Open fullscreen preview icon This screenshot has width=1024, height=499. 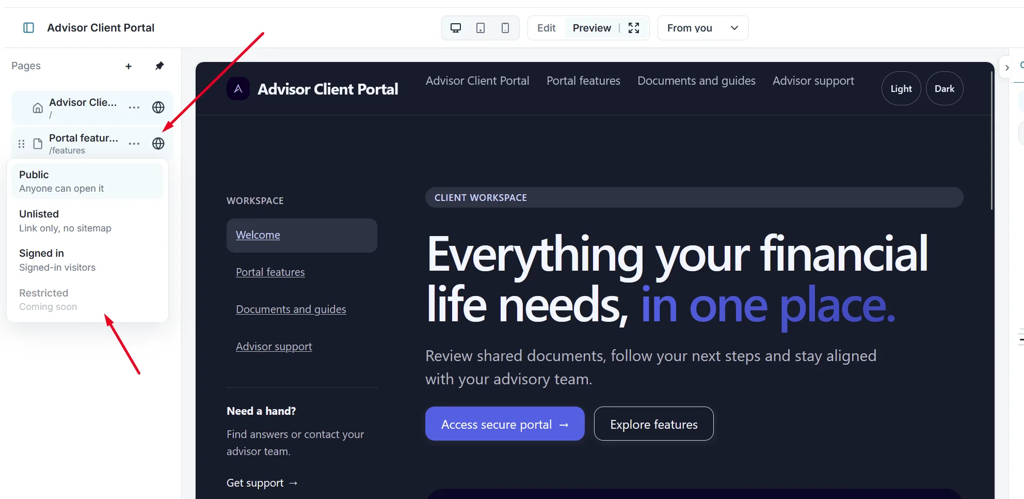click(634, 28)
